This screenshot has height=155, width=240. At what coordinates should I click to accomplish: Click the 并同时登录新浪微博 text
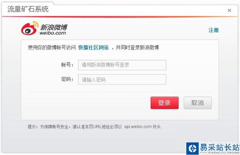[x=137, y=48]
